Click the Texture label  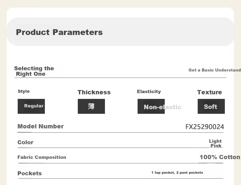coord(210,92)
